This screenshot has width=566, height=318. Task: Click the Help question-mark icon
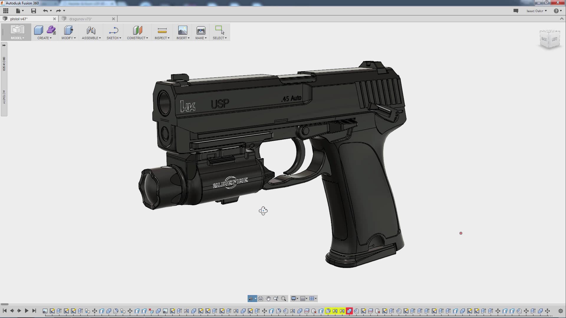coord(556,11)
